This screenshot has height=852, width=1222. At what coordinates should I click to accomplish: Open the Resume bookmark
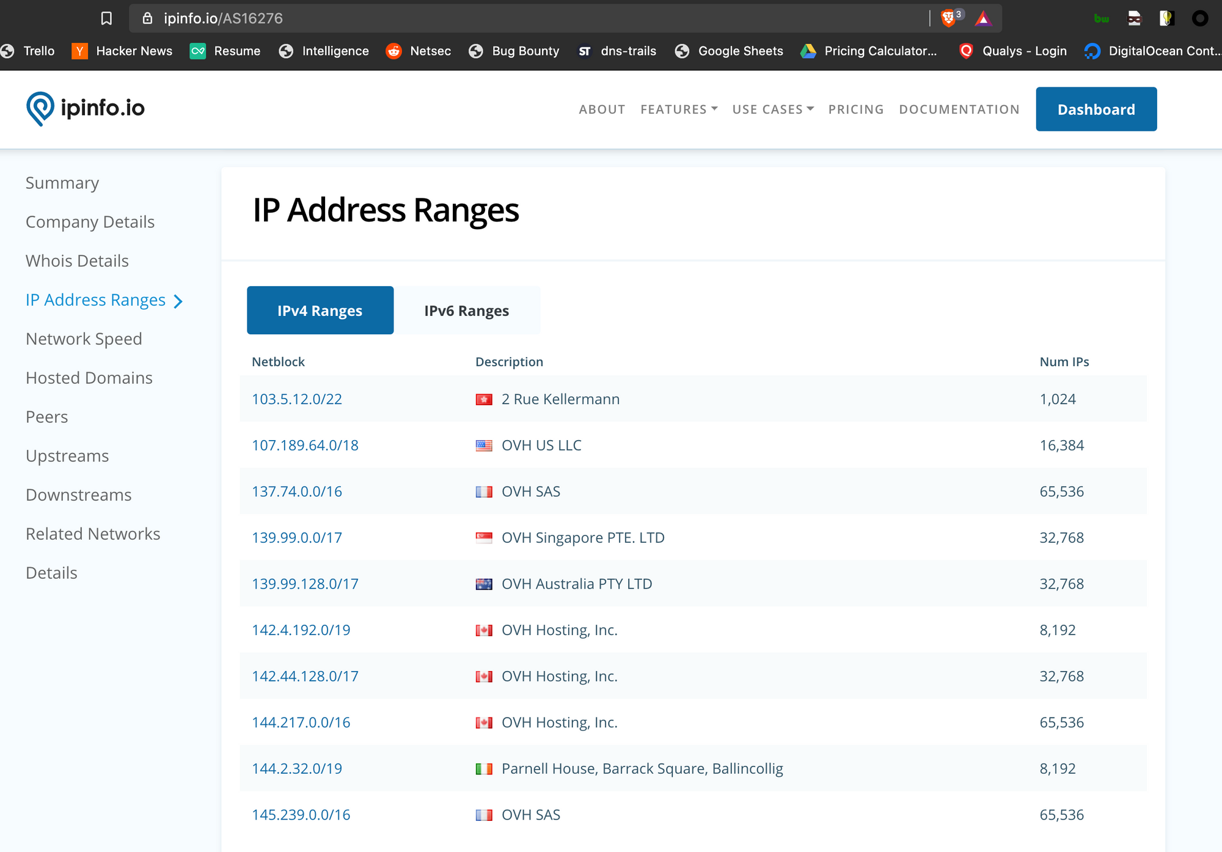click(225, 51)
